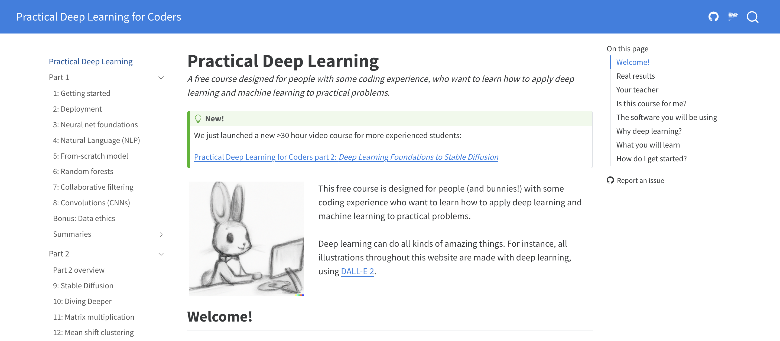Open the DALL-E 2 hyperlink
The width and height of the screenshot is (780, 341).
pyautogui.click(x=357, y=271)
